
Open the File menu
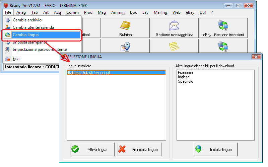pos(8,12)
